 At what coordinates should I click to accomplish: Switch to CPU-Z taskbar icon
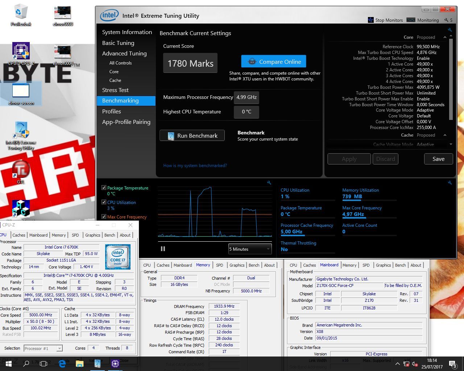115,363
